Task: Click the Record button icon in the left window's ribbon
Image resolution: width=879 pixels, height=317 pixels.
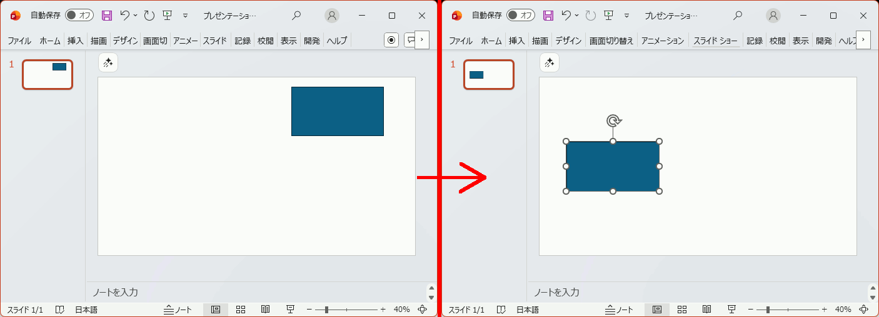Action: pos(391,40)
